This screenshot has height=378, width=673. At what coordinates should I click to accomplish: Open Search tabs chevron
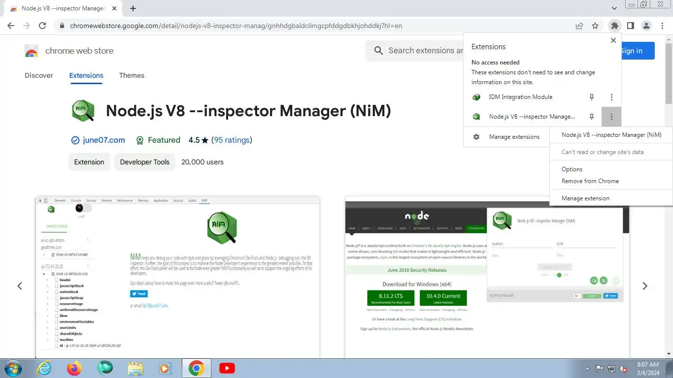(614, 8)
